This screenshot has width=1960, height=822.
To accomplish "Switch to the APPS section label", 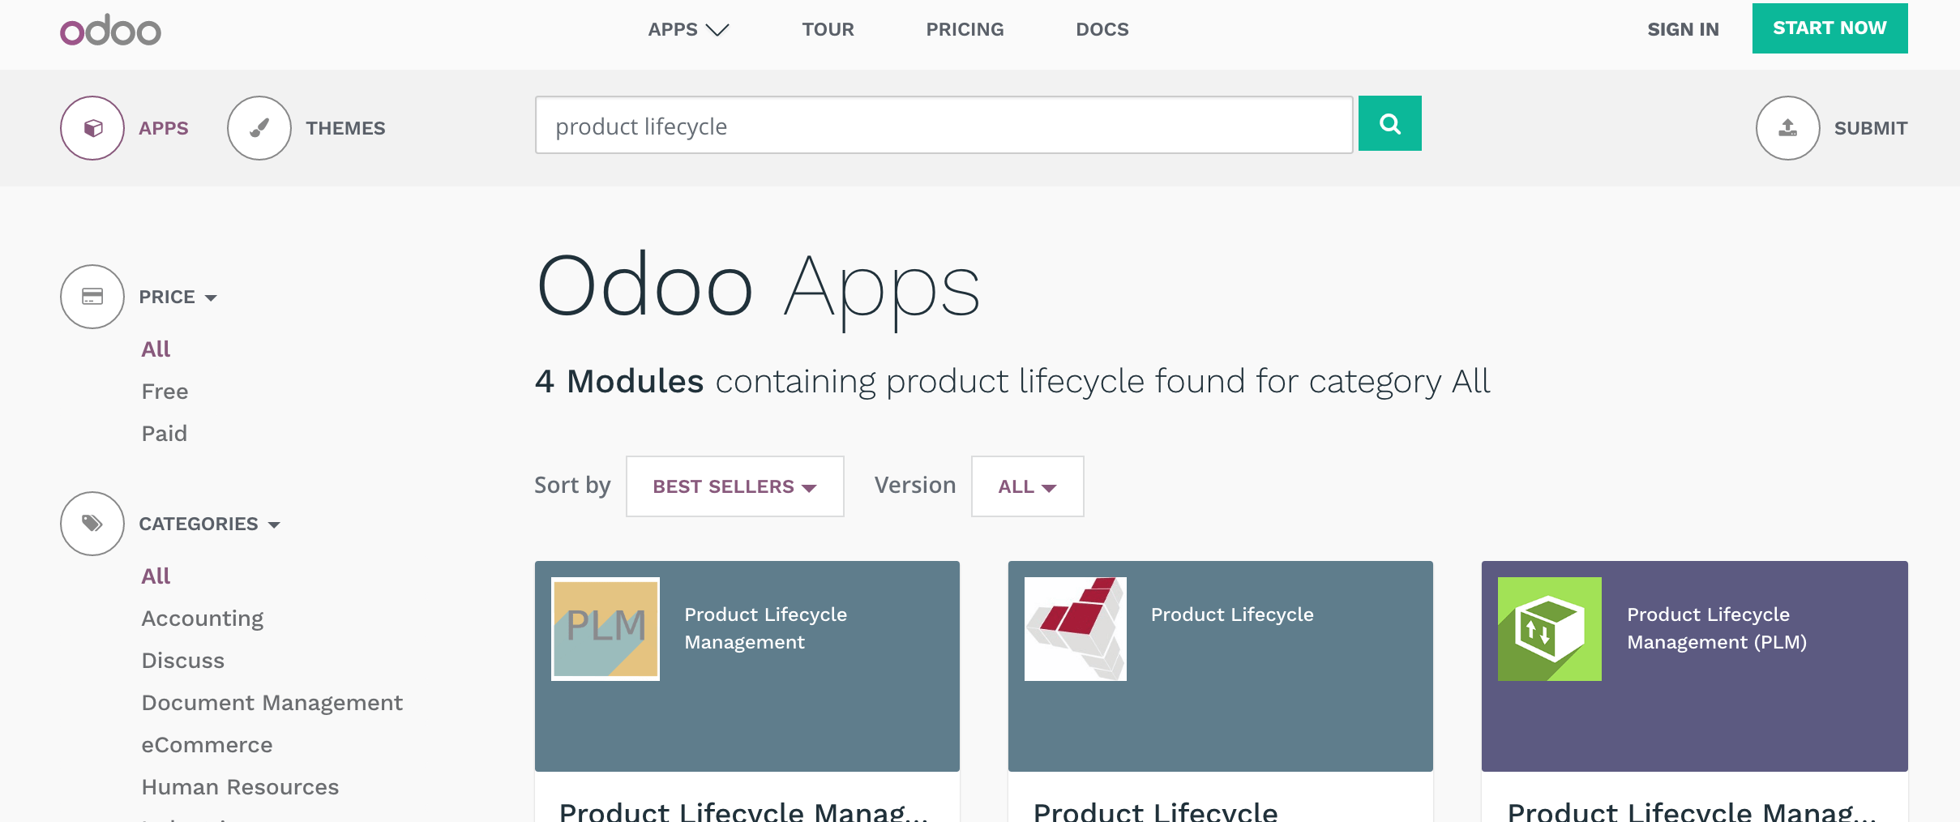I will [164, 128].
